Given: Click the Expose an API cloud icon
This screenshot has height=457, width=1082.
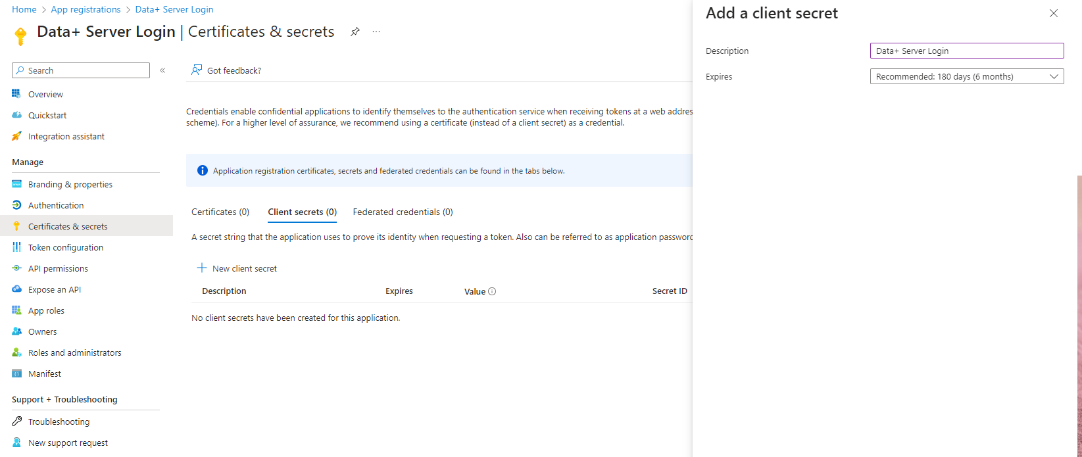Looking at the screenshot, I should coord(16,289).
